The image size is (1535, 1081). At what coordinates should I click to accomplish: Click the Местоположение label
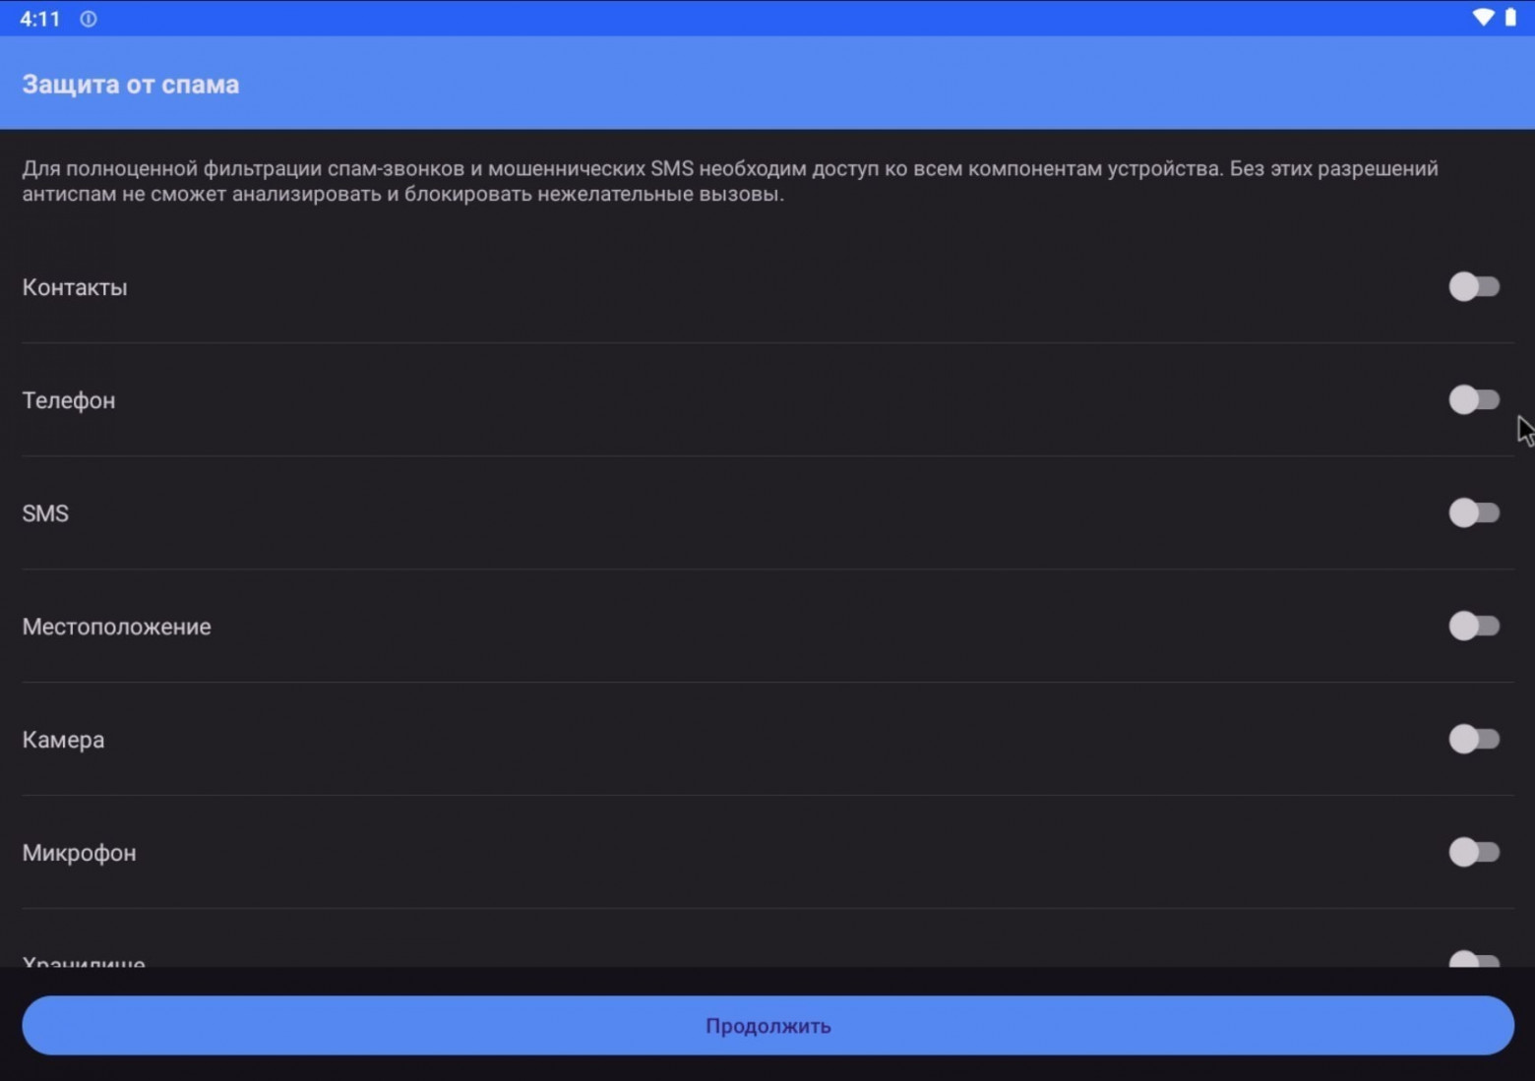point(116,627)
